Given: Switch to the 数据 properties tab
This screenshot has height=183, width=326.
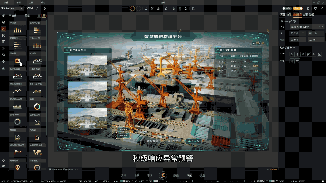Looking at the screenshot, I should coord(311,14).
